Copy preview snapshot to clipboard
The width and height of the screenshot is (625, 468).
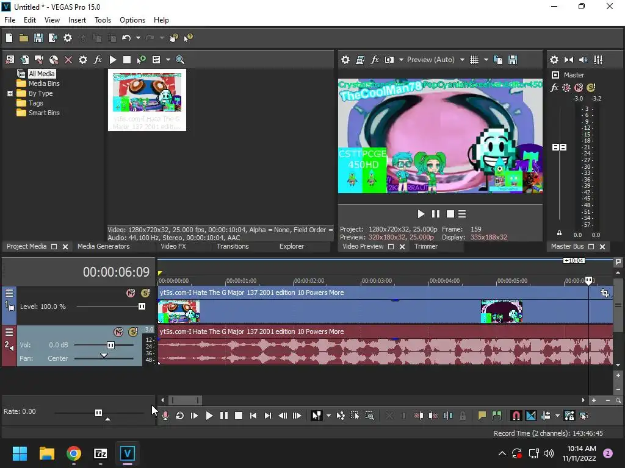498,60
